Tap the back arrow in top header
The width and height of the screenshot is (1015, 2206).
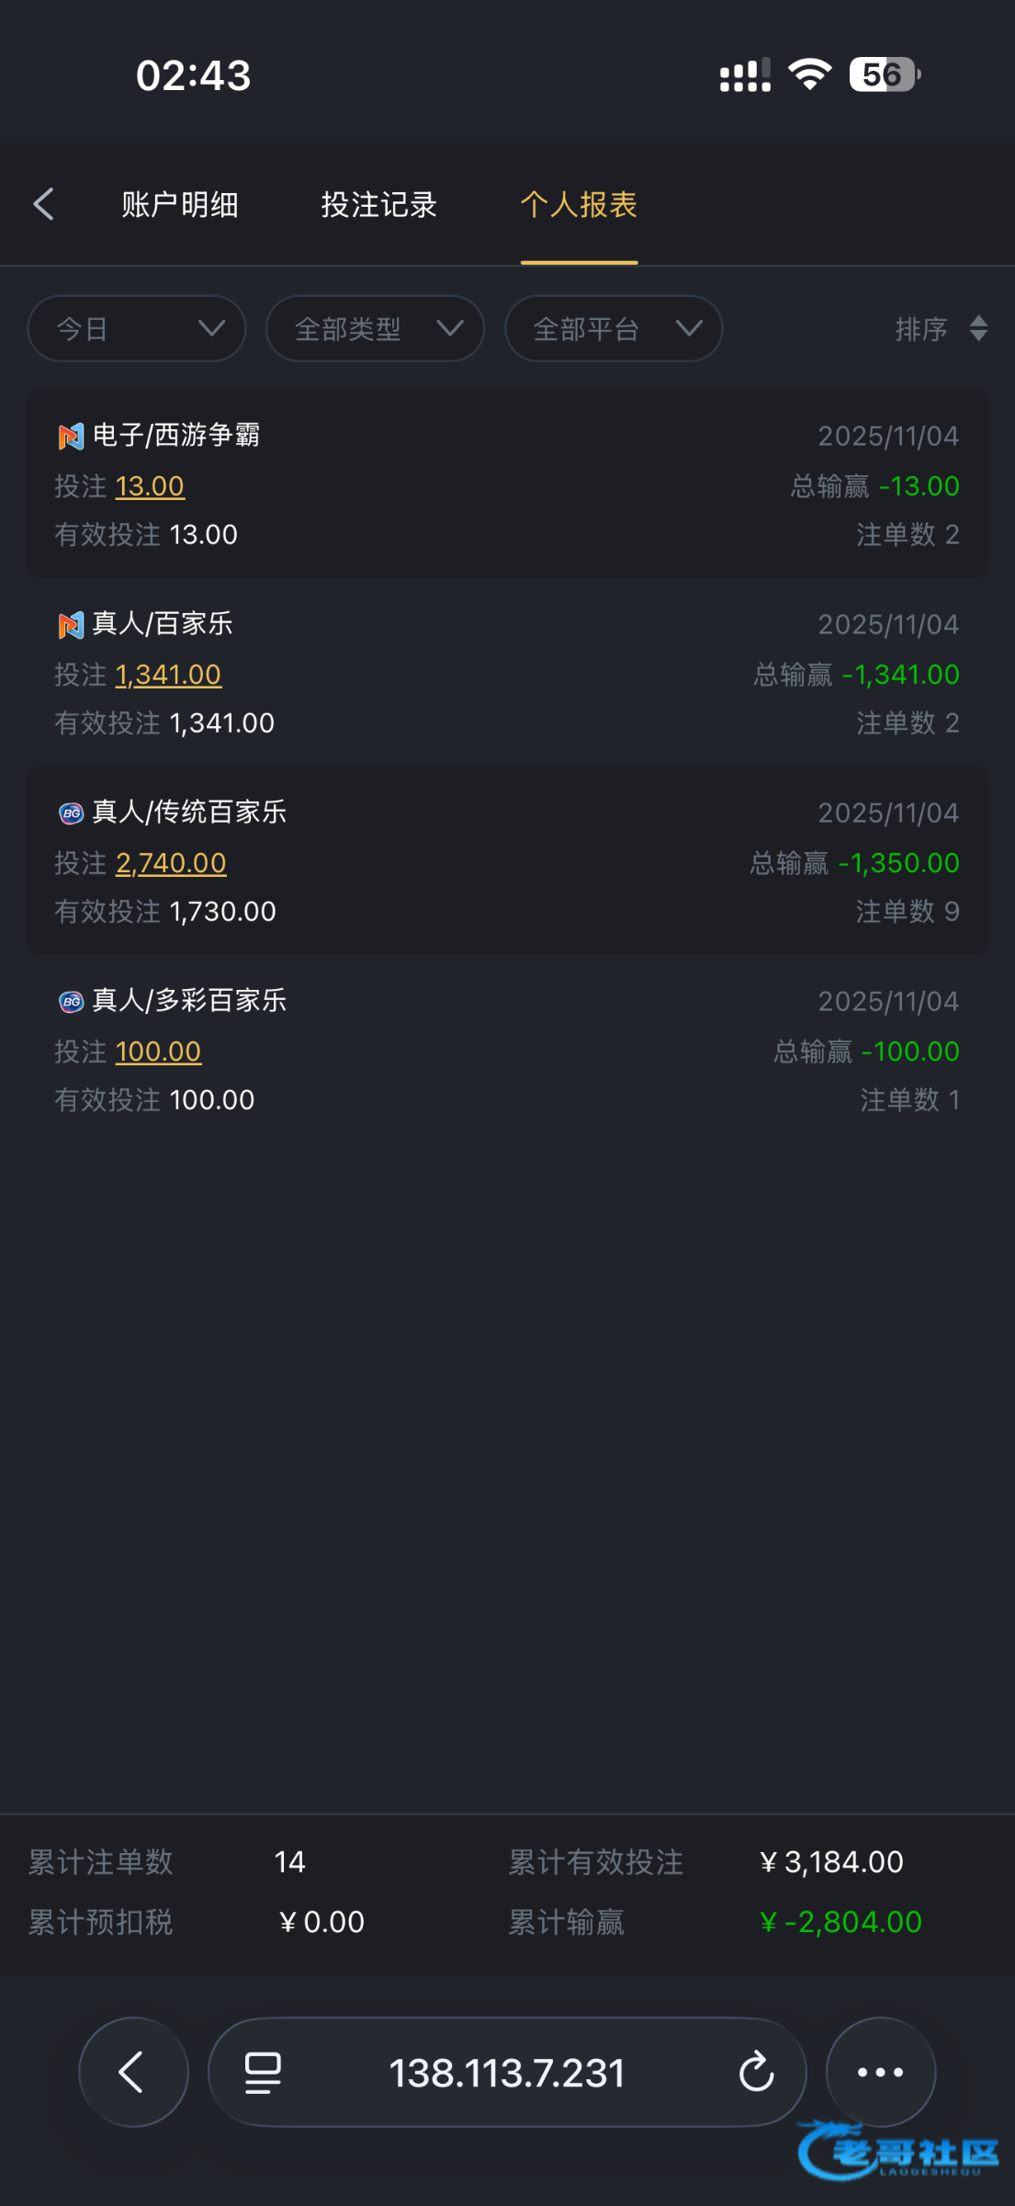tap(44, 204)
